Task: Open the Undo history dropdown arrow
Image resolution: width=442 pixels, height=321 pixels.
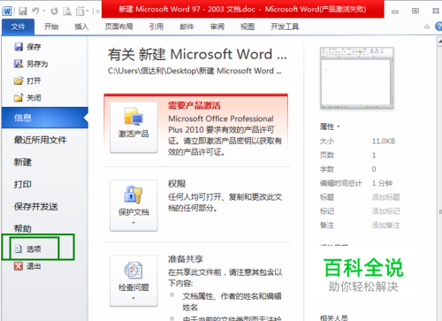Action: point(44,11)
